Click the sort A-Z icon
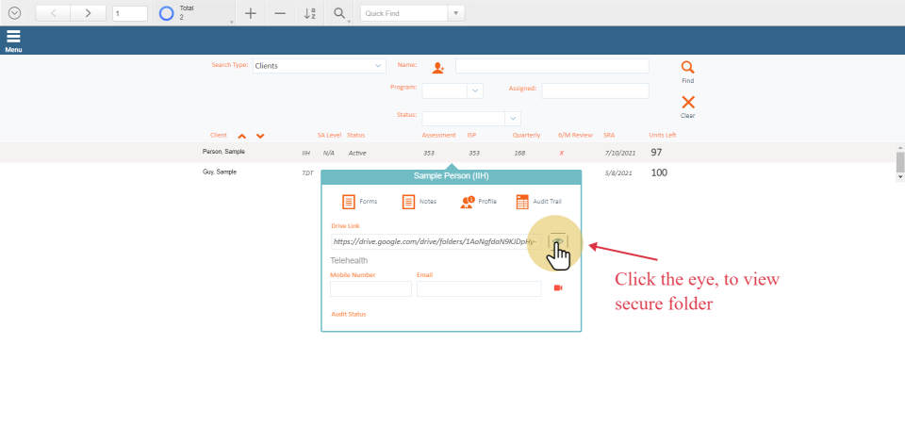 [309, 13]
